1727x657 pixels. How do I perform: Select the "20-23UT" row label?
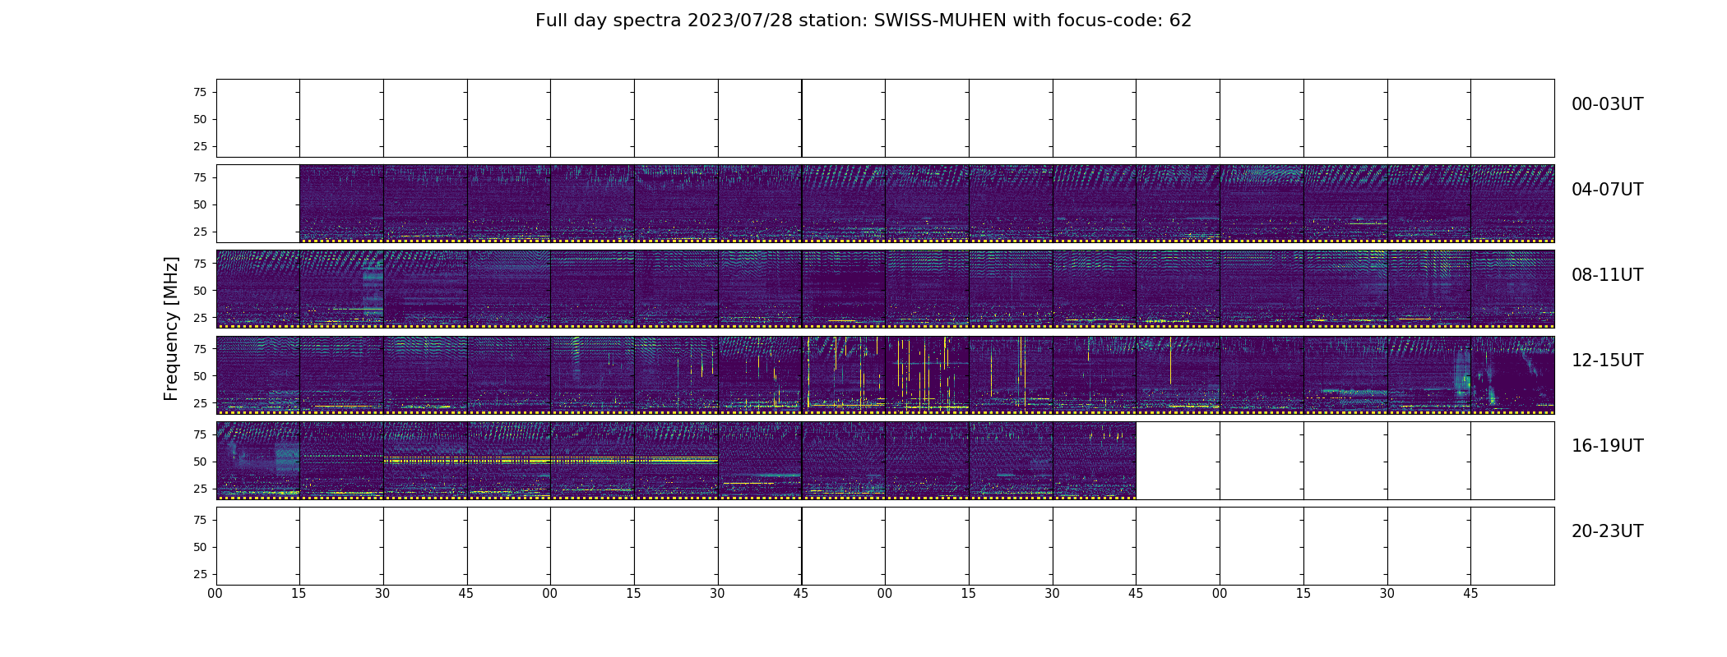[x=1607, y=531]
